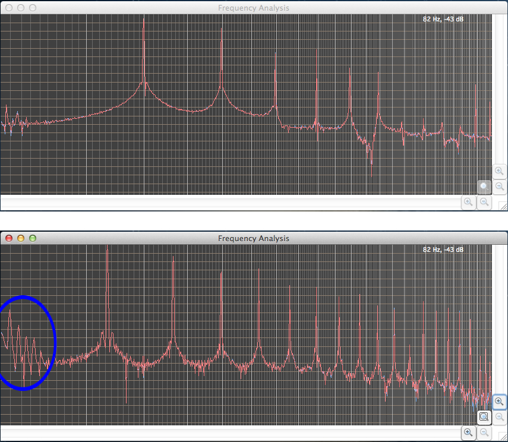Click inside the blue-circled low-frequency region

(x=26, y=343)
